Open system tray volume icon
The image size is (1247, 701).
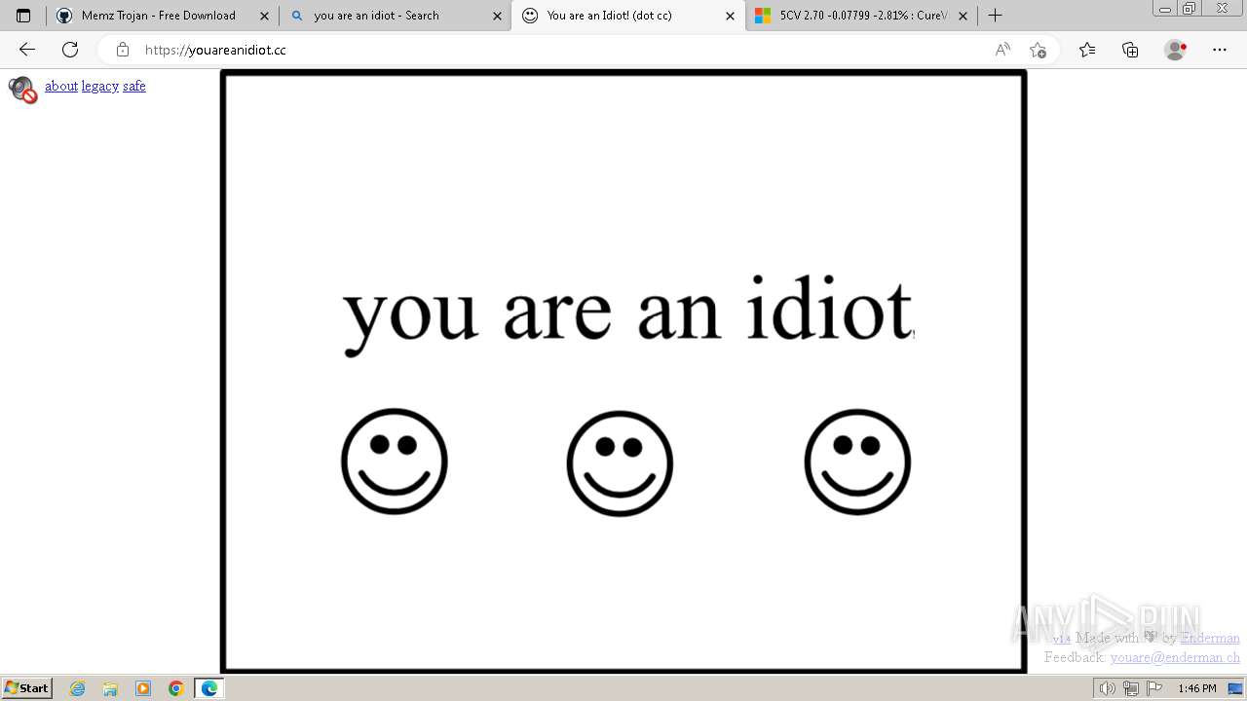1107,688
